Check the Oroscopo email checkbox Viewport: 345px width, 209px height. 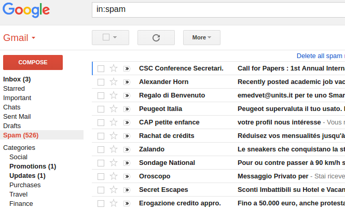click(101, 176)
